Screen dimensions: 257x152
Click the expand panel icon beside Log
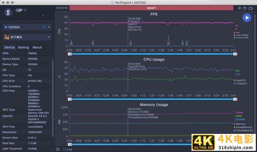pyautogui.click(x=58, y=149)
